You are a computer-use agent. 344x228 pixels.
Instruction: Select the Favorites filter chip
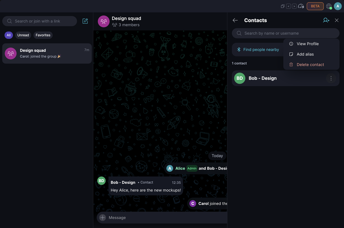[x=43, y=35]
